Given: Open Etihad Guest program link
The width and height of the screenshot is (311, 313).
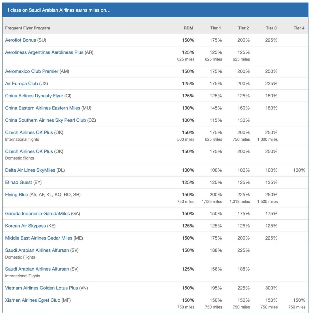Looking at the screenshot, I should 18,183.
